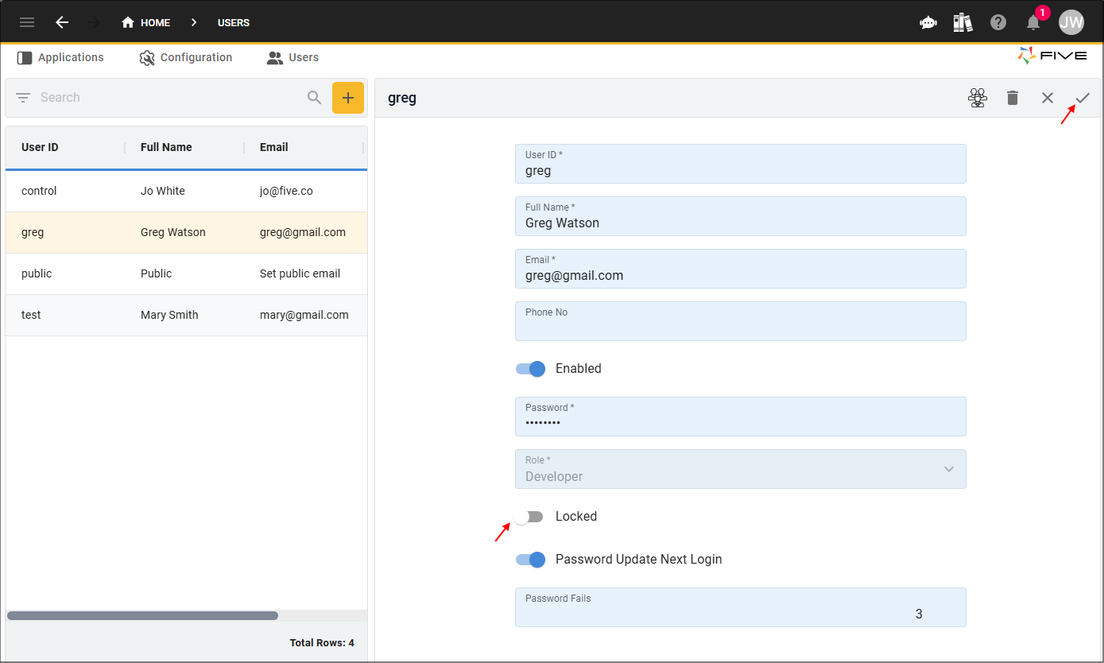Go forward with the right arrow
Image resolution: width=1104 pixels, height=663 pixels.
(94, 22)
